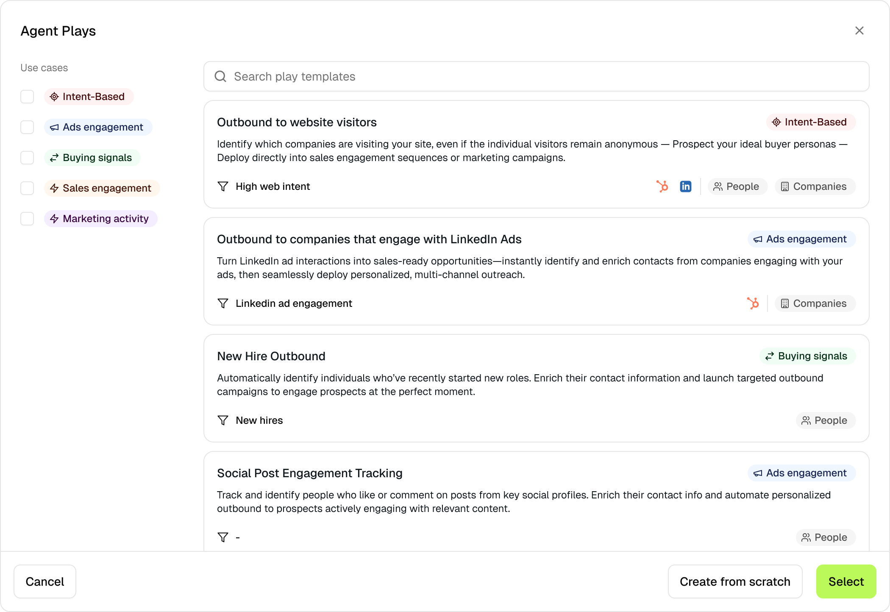Click the magnifier icon in search bar
The width and height of the screenshot is (890, 612).
(x=220, y=76)
